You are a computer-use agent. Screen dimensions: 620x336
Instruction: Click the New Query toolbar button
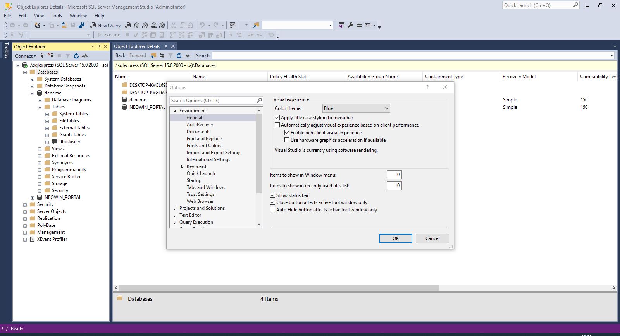[x=105, y=25]
